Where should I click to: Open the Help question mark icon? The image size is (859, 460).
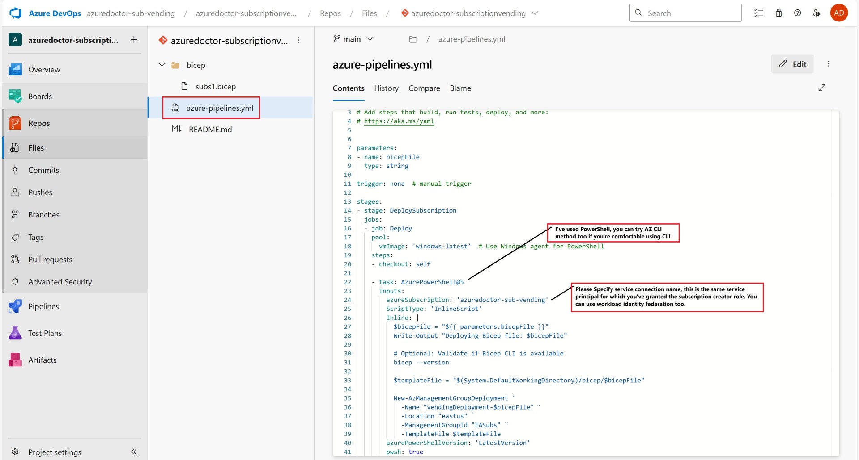(x=797, y=13)
